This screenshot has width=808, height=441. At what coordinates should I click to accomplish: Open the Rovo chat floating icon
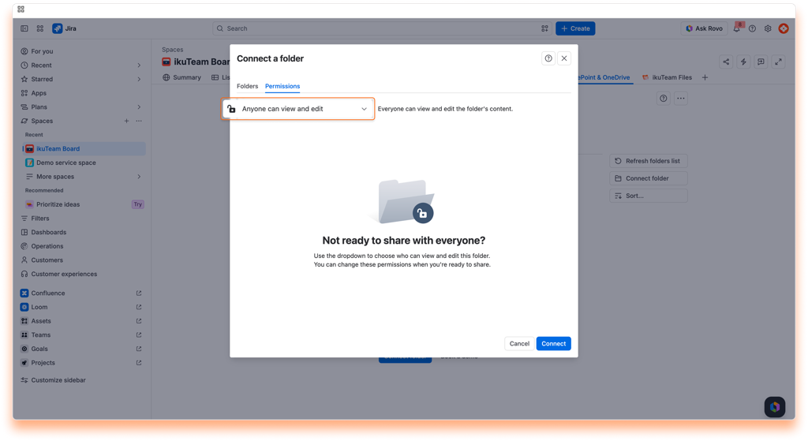(x=775, y=406)
